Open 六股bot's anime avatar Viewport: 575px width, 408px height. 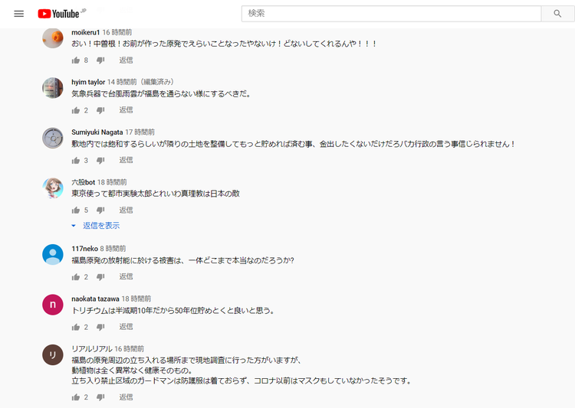[53, 188]
